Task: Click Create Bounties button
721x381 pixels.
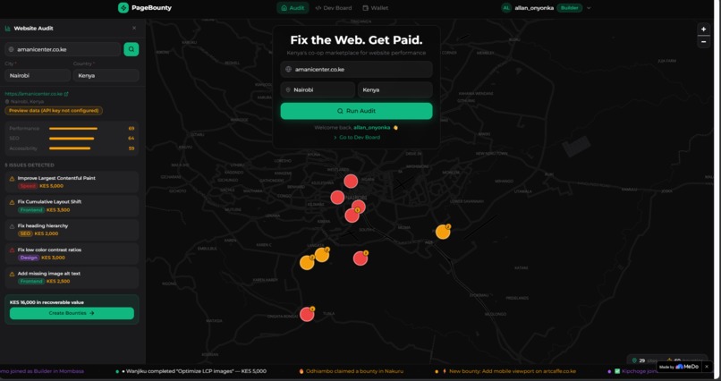Action: tap(72, 313)
